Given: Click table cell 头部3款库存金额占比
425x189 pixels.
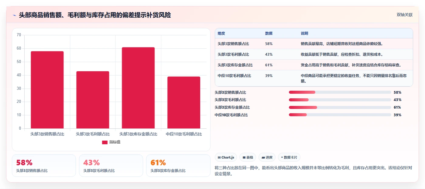Looking at the screenshot, I should coord(235,65).
